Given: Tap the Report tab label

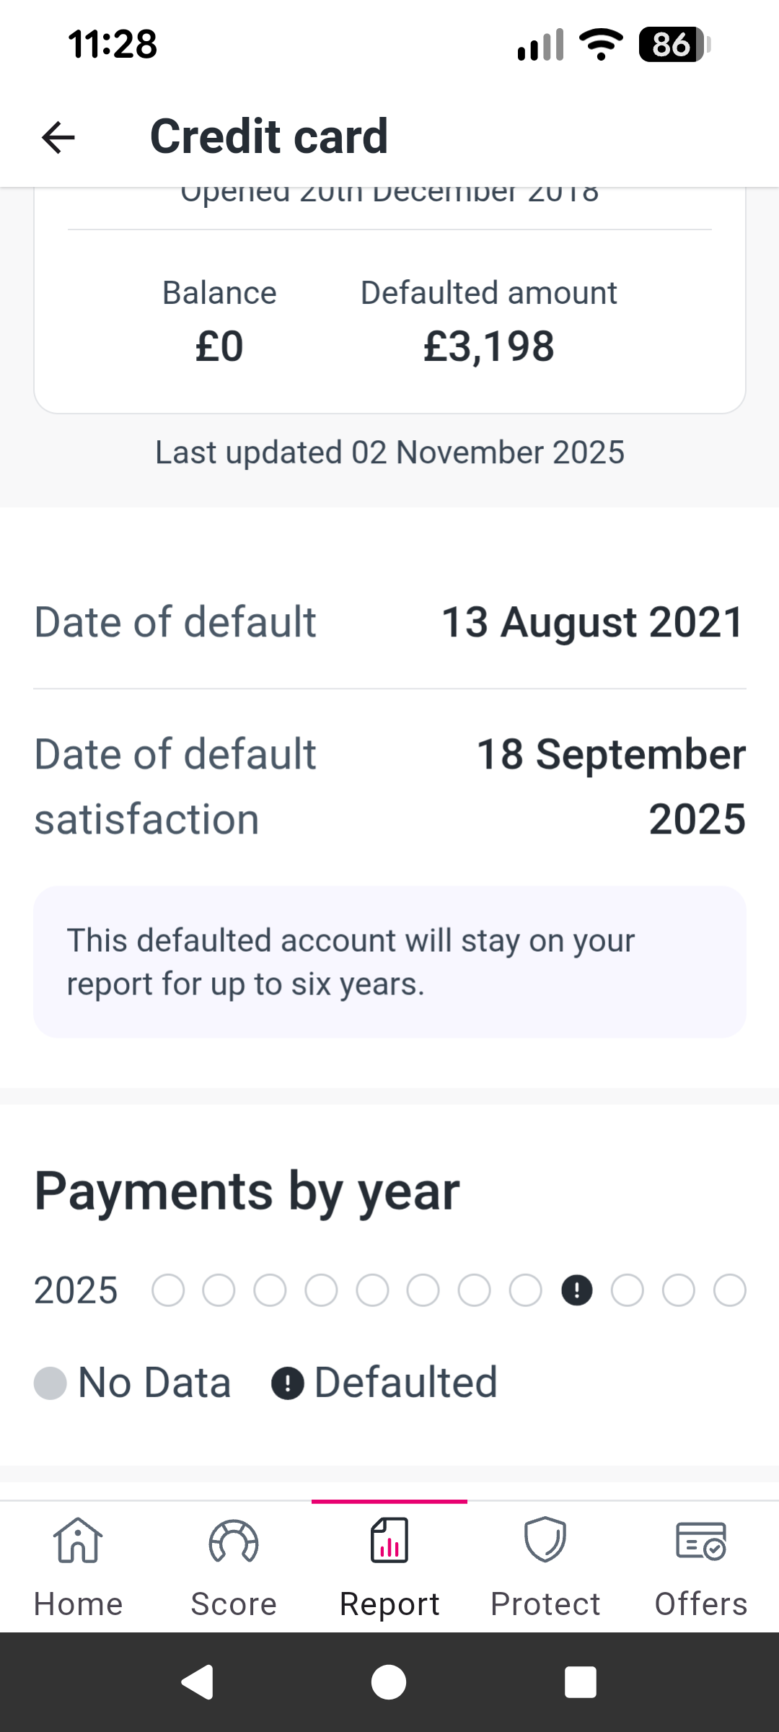Looking at the screenshot, I should [389, 1604].
